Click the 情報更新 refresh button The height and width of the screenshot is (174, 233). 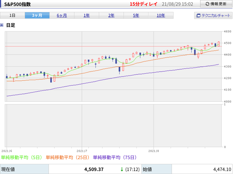[x=216, y=4]
